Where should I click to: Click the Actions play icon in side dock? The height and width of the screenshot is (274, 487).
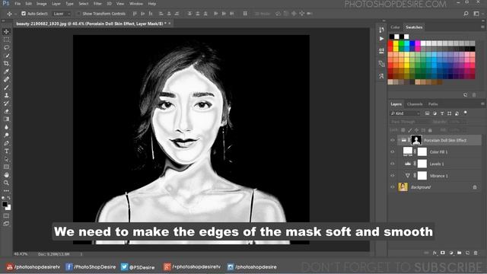pyautogui.click(x=381, y=39)
